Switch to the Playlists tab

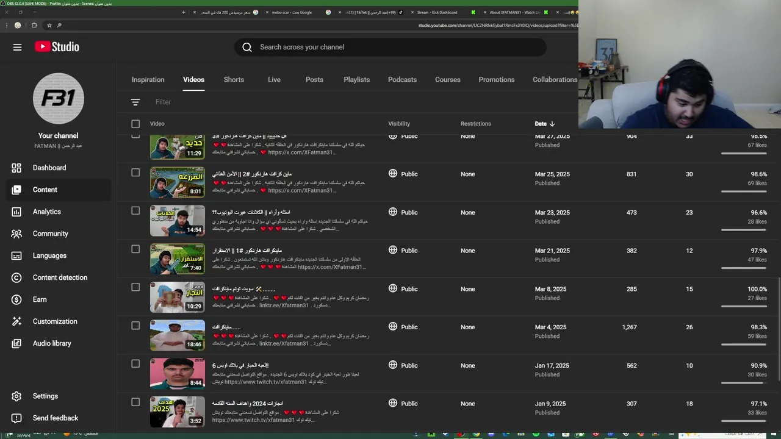356,80
